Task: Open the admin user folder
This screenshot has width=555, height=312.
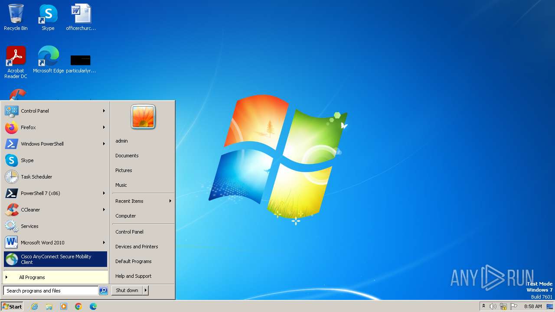Action: 121,141
